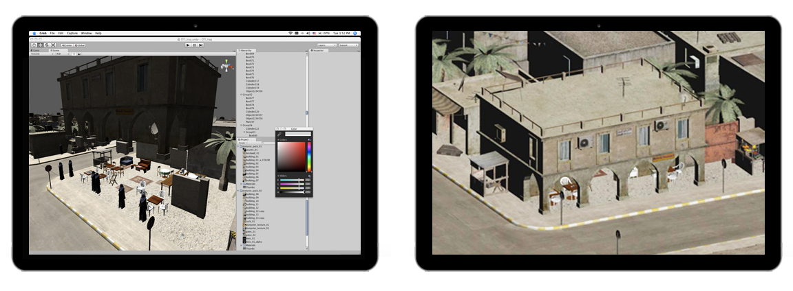
Task: Select the Scale tool in toolbar
Action: coord(52,45)
